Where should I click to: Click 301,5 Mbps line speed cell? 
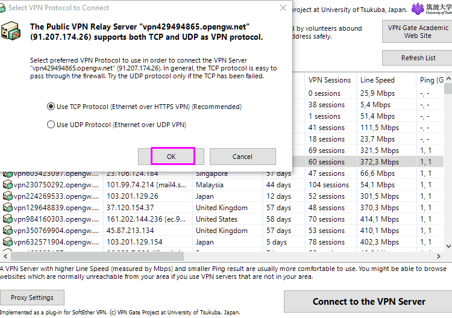379,196
